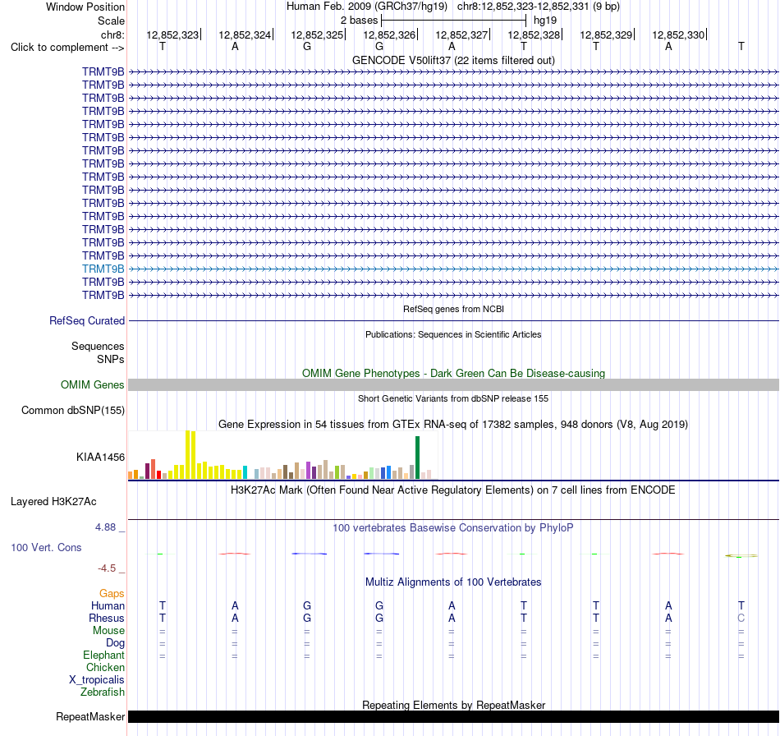Open the Multiz Alignments of 100 Vertebrates title

tap(453, 582)
